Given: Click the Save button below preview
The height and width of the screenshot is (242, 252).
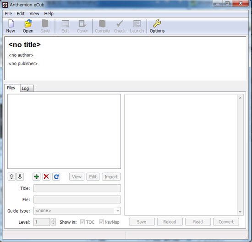Looking at the screenshot, I should click(x=142, y=222).
